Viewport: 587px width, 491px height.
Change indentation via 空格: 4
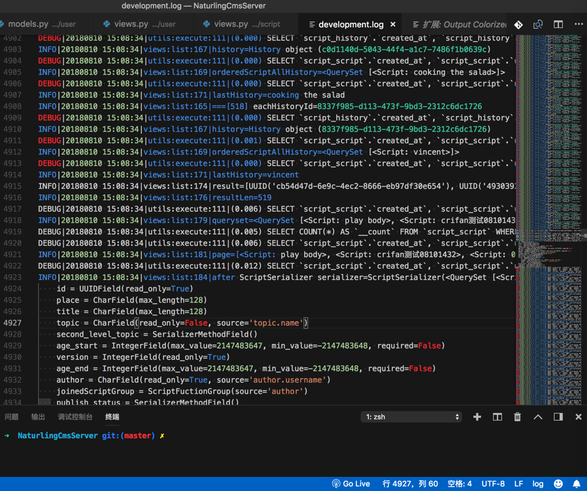[x=460, y=483]
